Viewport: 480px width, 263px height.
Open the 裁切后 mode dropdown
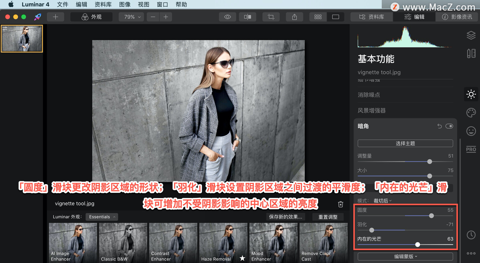click(382, 201)
